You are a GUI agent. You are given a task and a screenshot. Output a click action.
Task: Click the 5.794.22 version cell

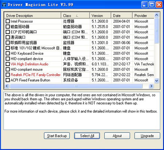(100, 75)
